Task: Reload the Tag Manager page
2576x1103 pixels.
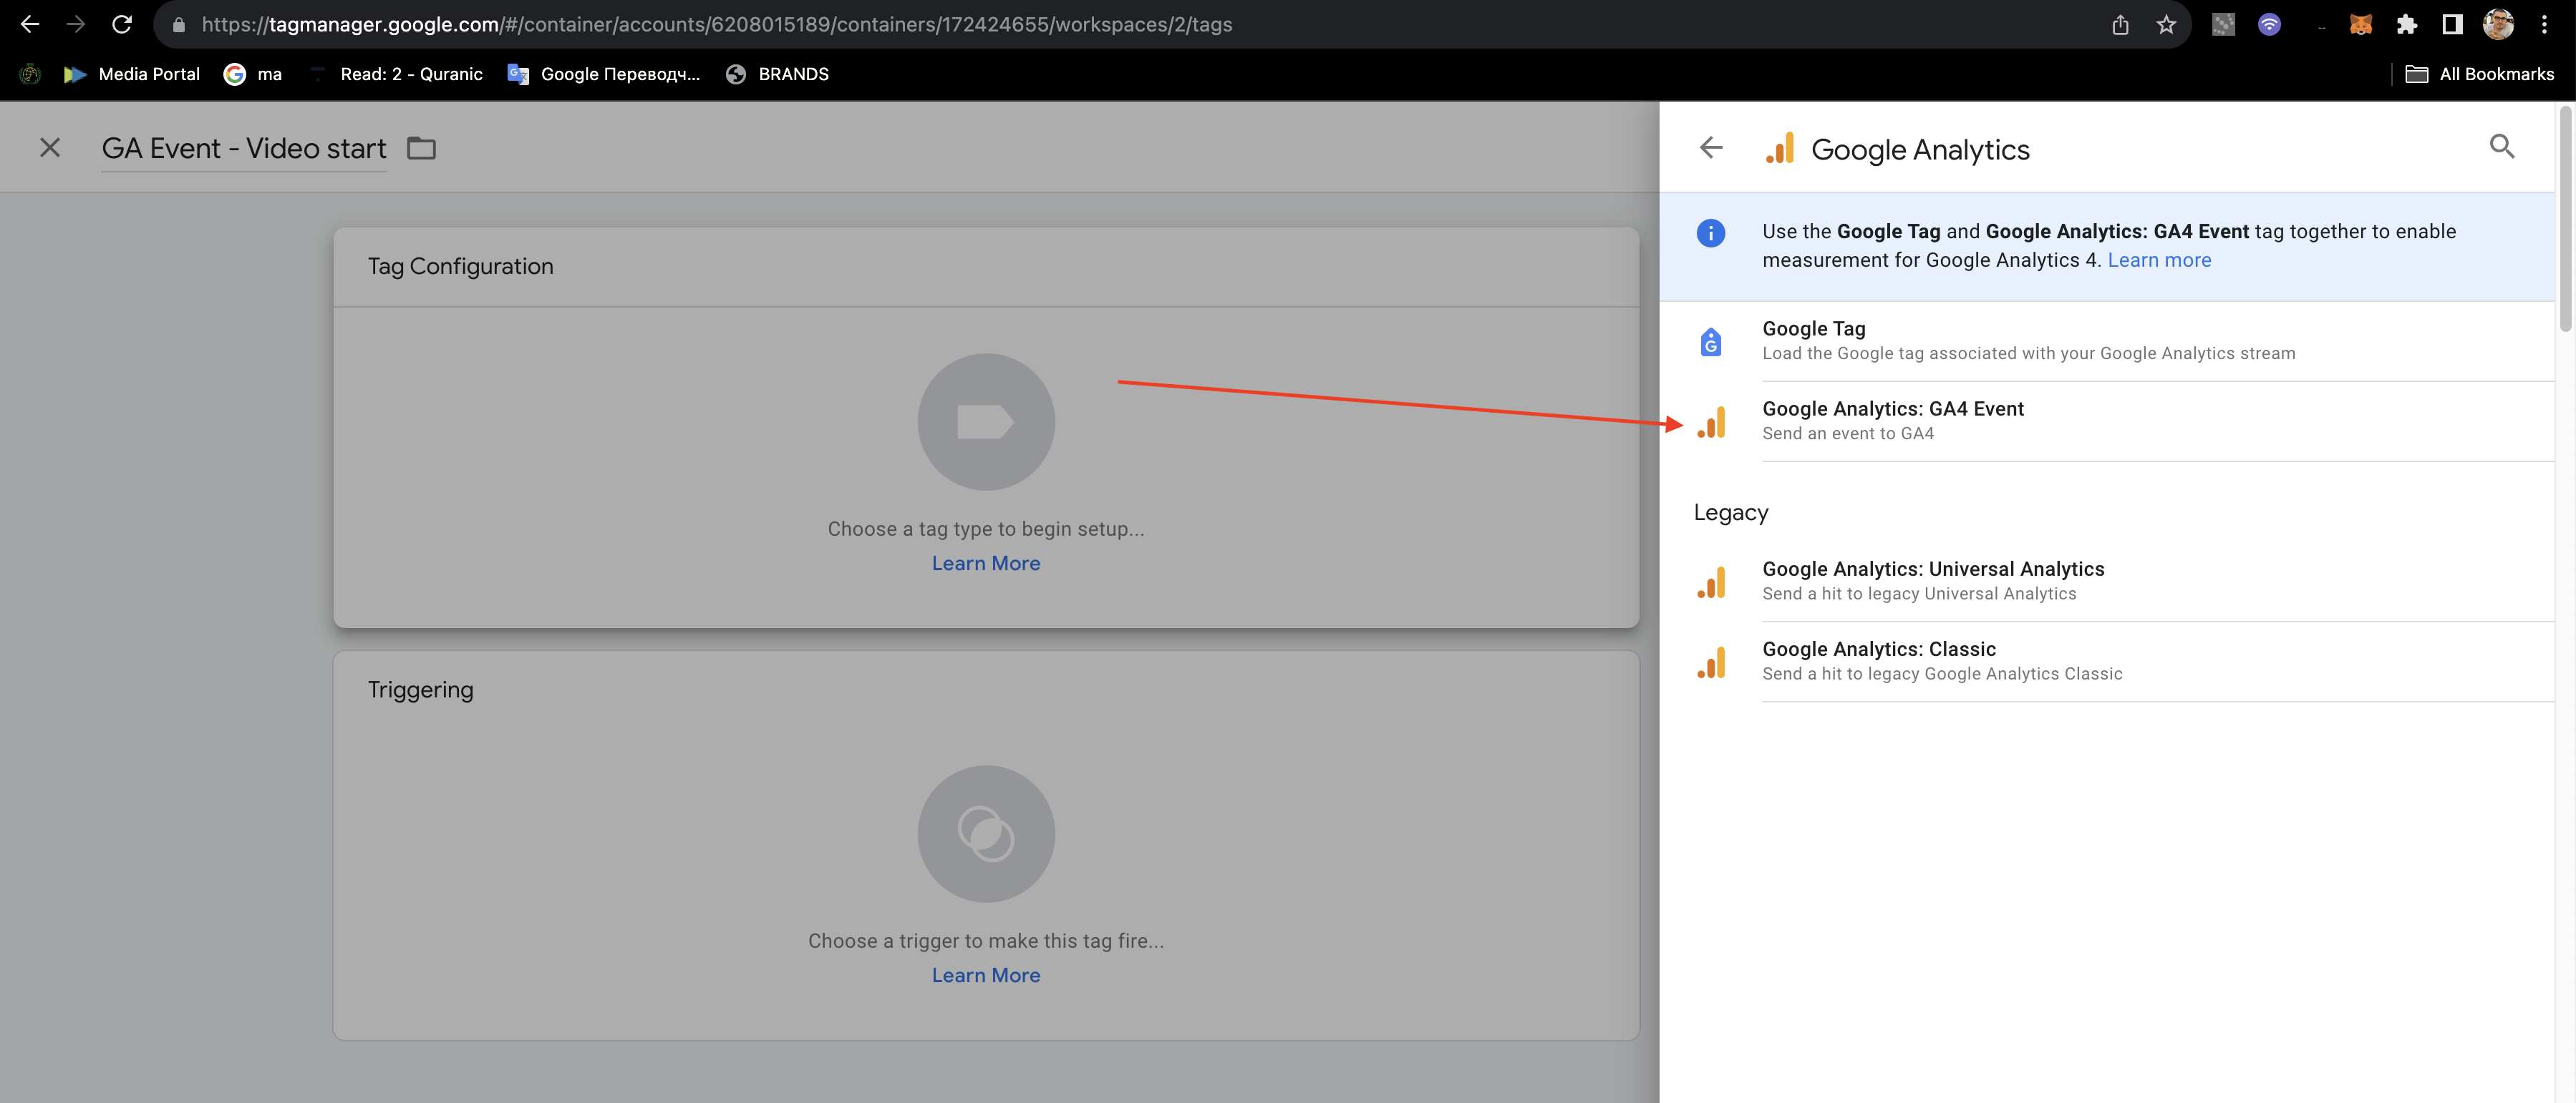Action: 122,24
